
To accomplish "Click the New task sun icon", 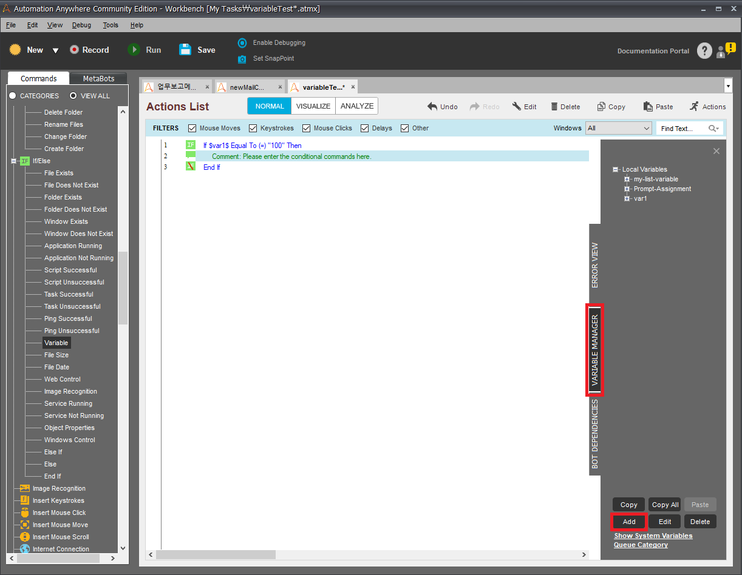I will pos(15,50).
